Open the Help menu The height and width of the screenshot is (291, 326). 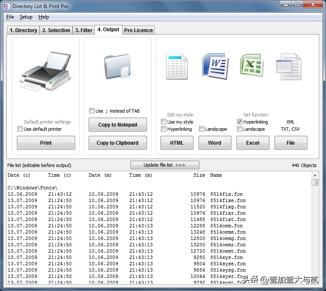click(43, 17)
